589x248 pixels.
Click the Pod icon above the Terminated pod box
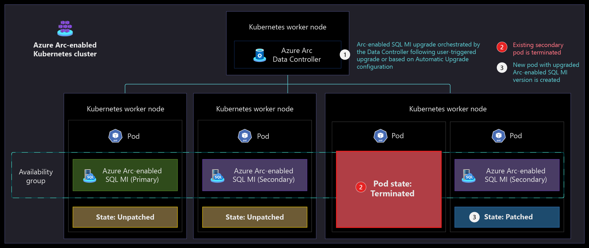tap(381, 136)
